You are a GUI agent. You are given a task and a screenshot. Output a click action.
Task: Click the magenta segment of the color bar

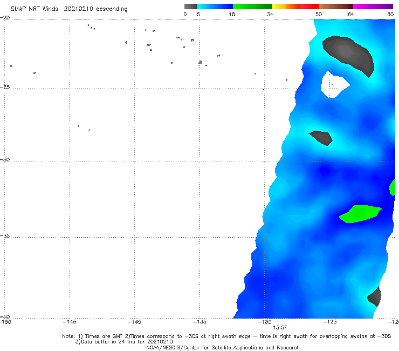click(373, 6)
